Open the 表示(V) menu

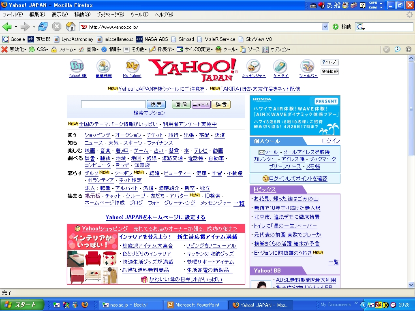(x=60, y=14)
